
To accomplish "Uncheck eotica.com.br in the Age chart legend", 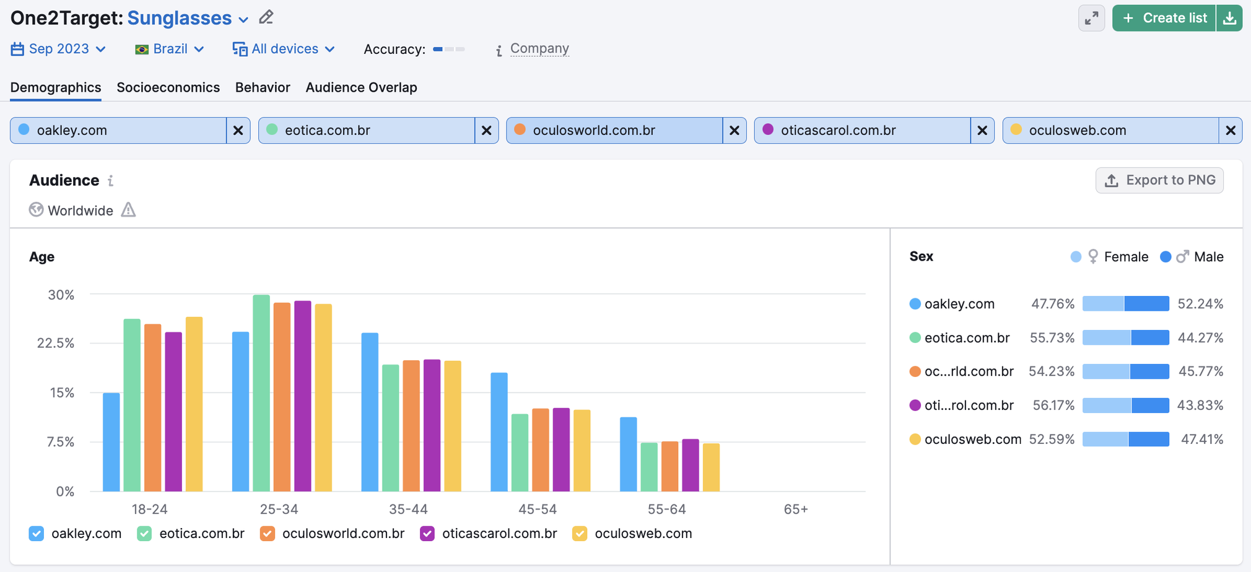I will point(144,534).
